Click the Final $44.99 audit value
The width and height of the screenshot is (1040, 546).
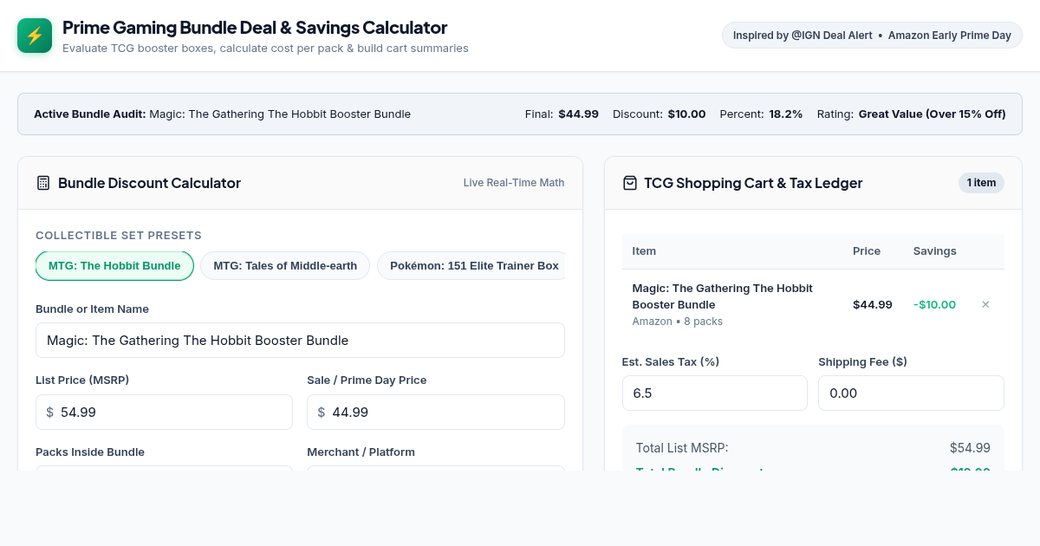click(x=578, y=114)
